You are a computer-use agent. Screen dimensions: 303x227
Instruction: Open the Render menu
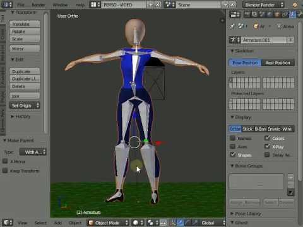pyautogui.click(x=39, y=5)
